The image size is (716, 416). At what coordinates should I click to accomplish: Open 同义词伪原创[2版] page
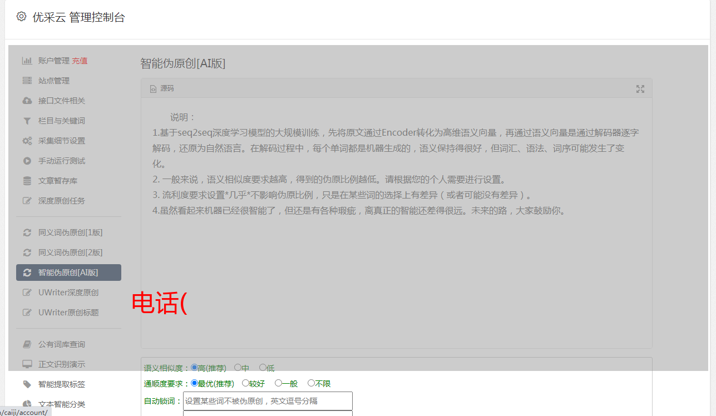[71, 252]
